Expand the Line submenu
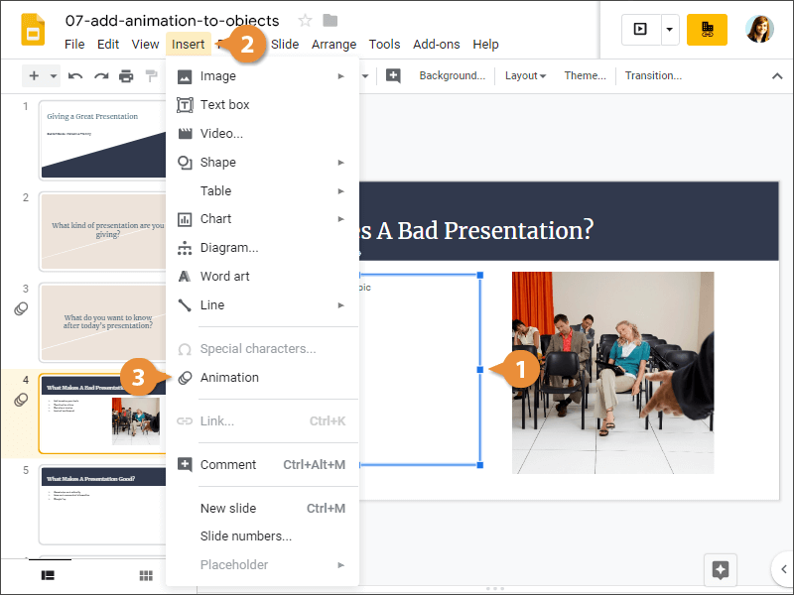Viewport: 794px width, 595px height. tap(262, 305)
